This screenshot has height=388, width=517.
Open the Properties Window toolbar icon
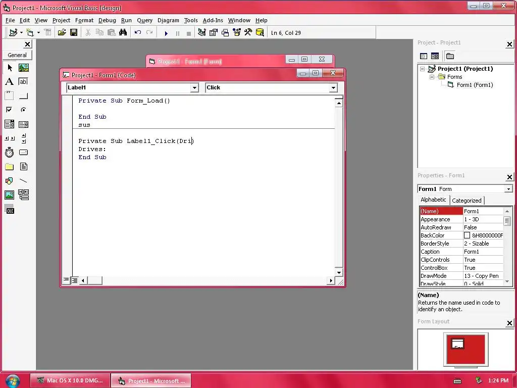214,32
